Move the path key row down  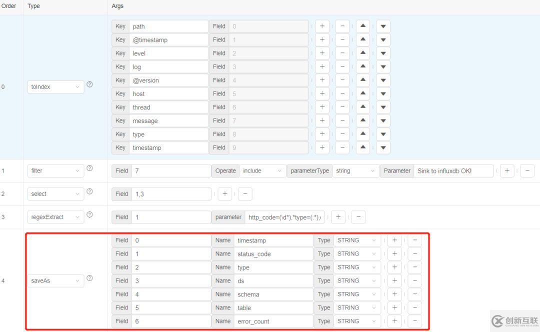tap(383, 26)
